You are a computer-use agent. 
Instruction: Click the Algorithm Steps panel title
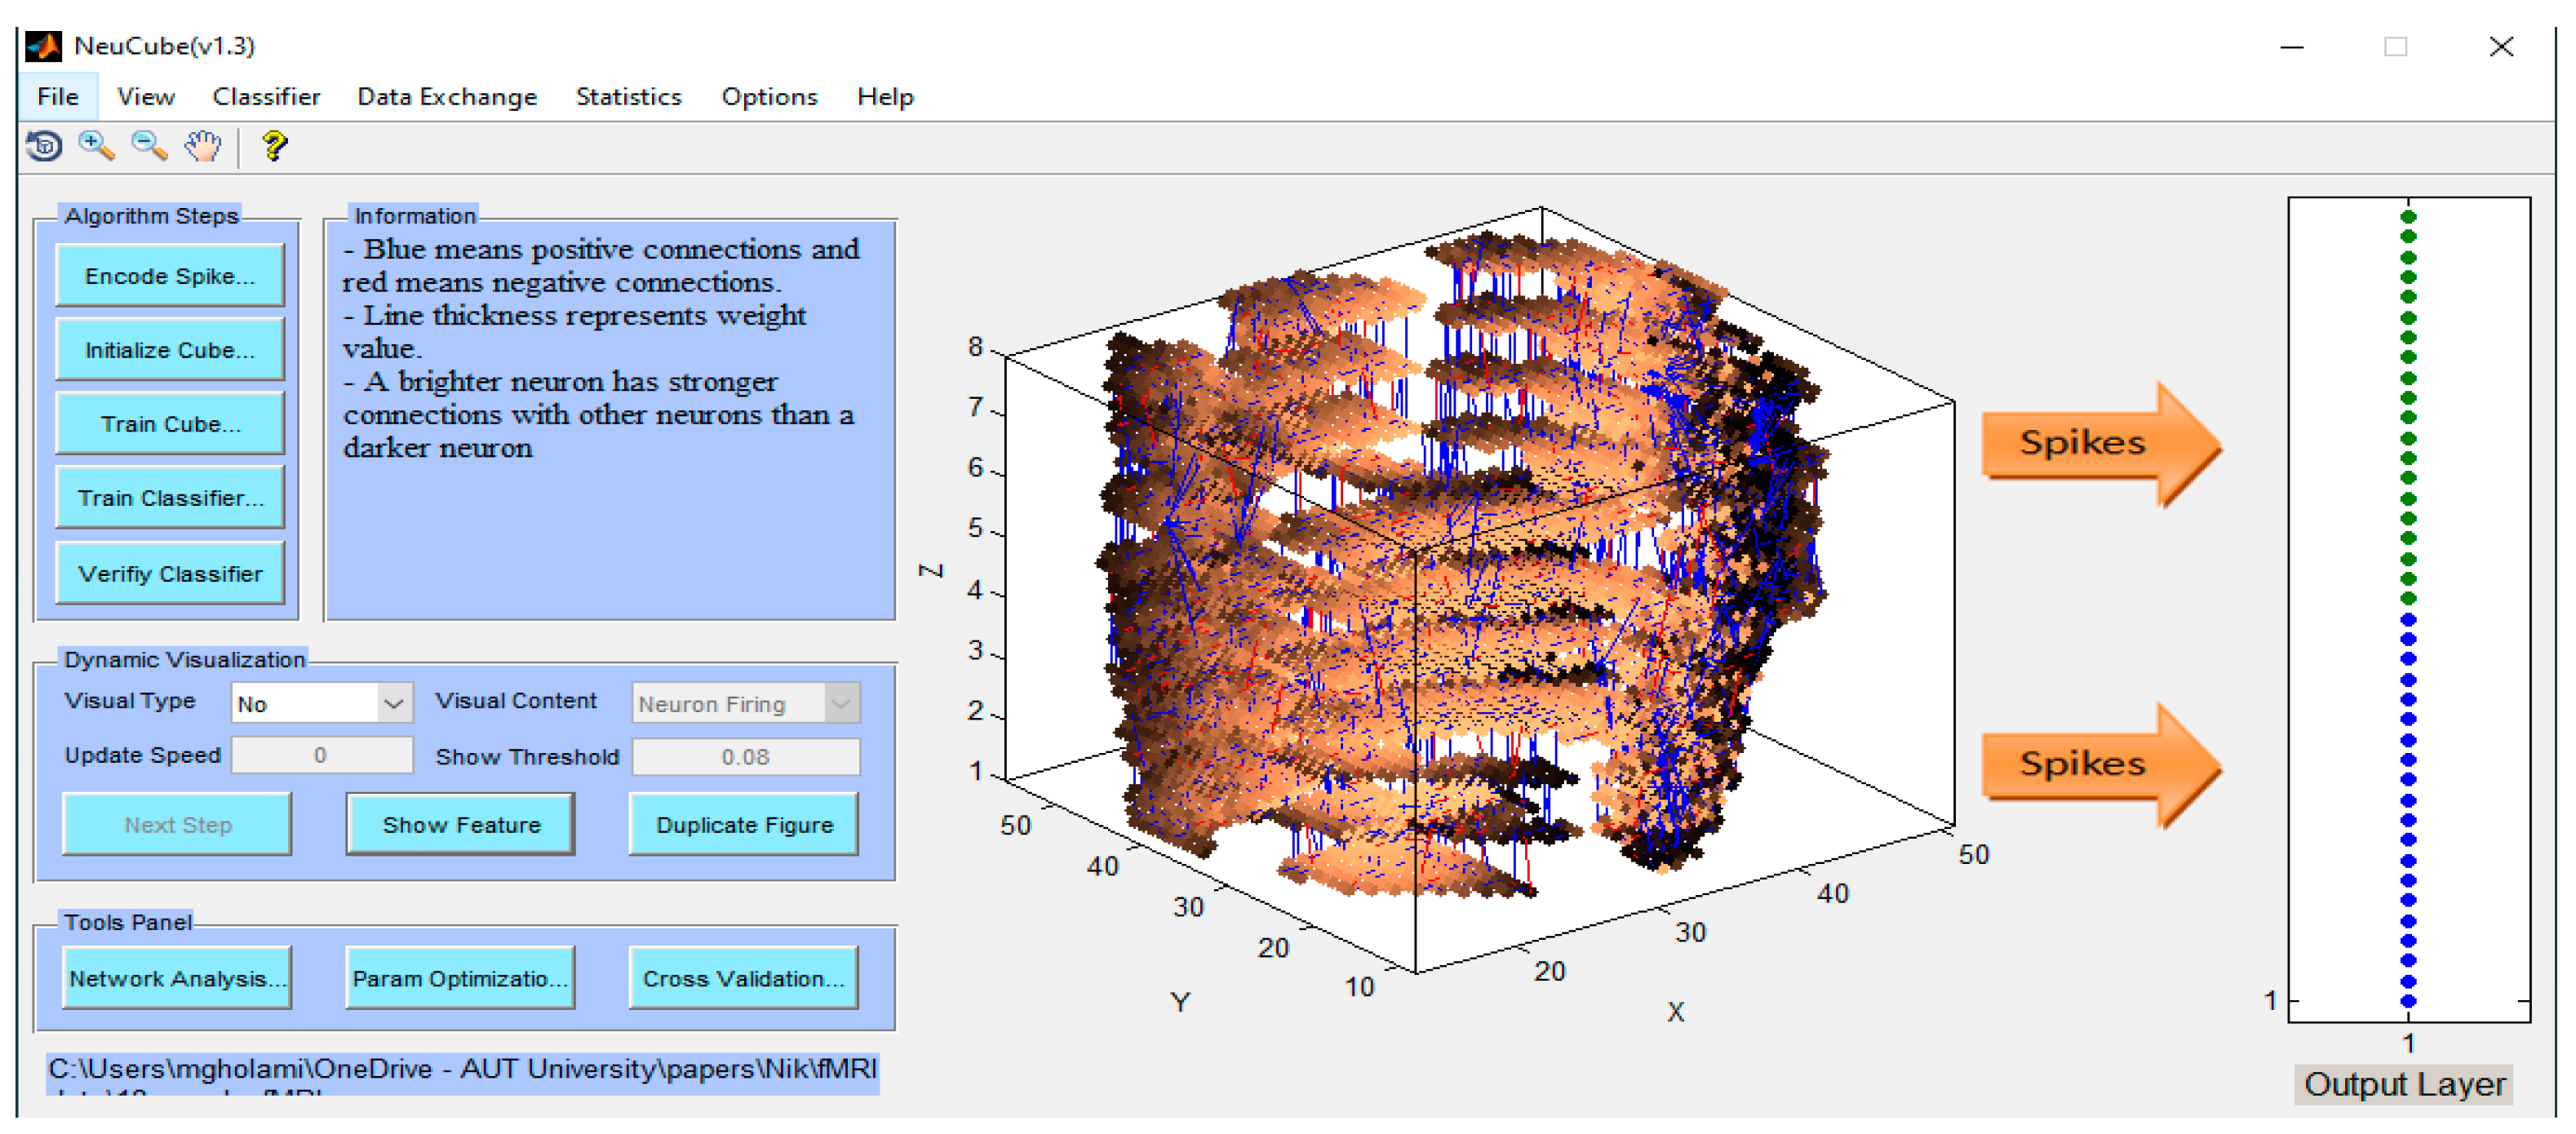click(x=152, y=216)
